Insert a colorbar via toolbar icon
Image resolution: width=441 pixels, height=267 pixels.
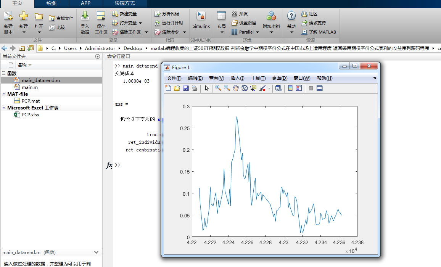[x=290, y=88]
